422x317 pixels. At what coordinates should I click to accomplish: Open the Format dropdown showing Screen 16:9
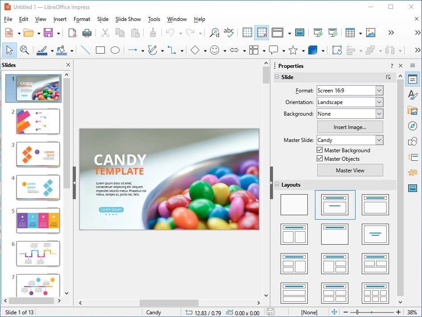[x=380, y=90]
